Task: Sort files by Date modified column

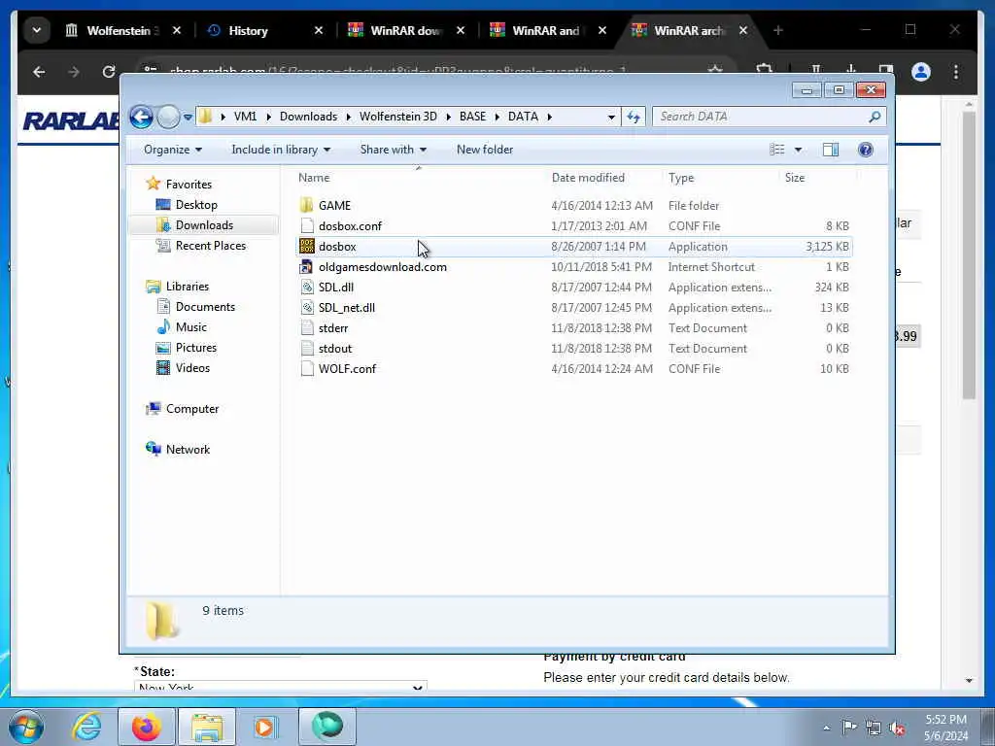Action: [588, 178]
